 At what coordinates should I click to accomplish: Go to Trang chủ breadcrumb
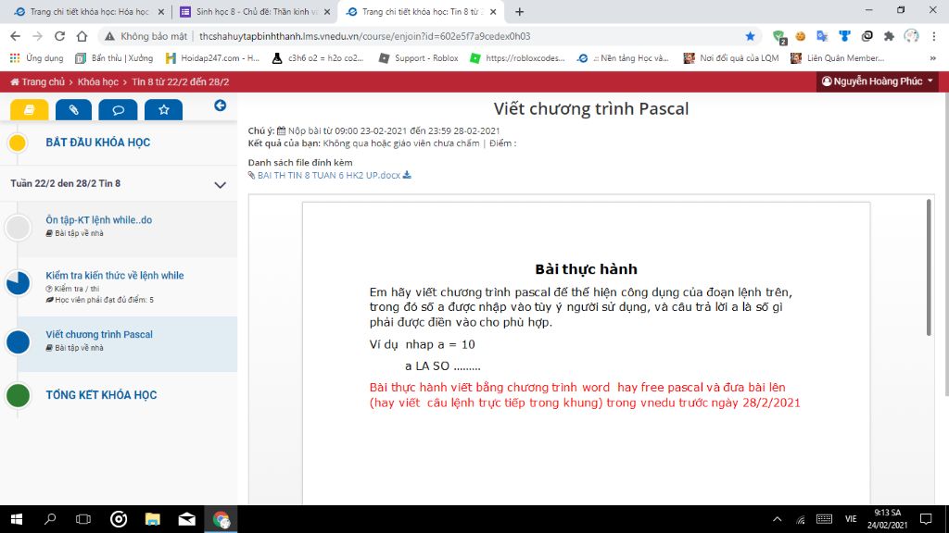[37, 81]
